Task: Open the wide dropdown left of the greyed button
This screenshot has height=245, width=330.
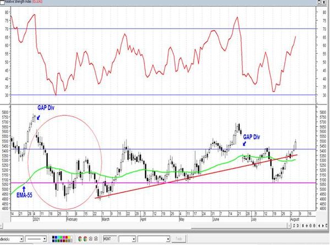Action: tap(153, 239)
